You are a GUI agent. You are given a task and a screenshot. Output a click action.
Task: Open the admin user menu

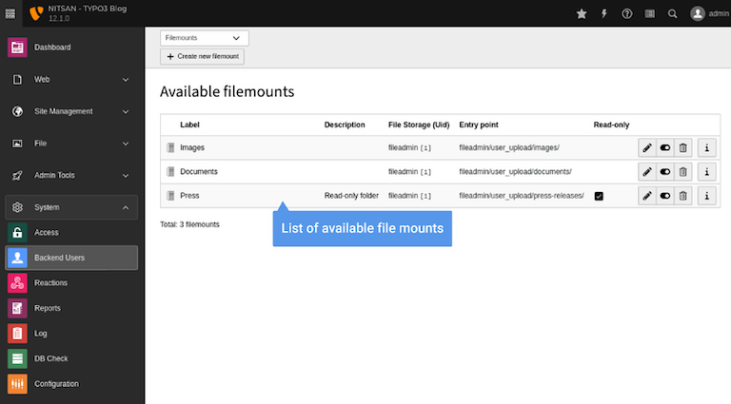(x=710, y=13)
